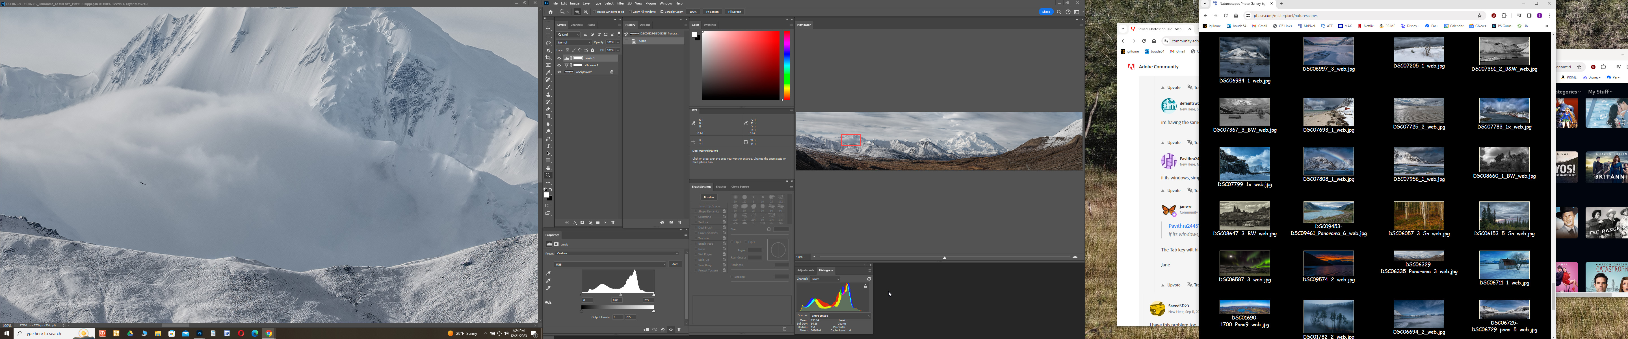
Task: Open the layer Kind filter dropdown
Action: [x=568, y=35]
